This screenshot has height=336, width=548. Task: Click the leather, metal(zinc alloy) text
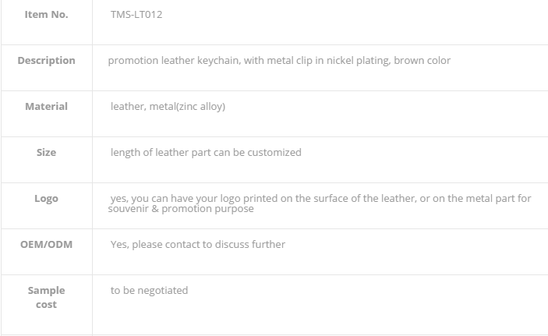(168, 106)
